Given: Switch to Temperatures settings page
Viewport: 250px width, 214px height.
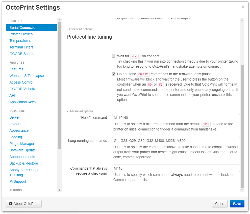Looking at the screenshot, I should 20,40.
